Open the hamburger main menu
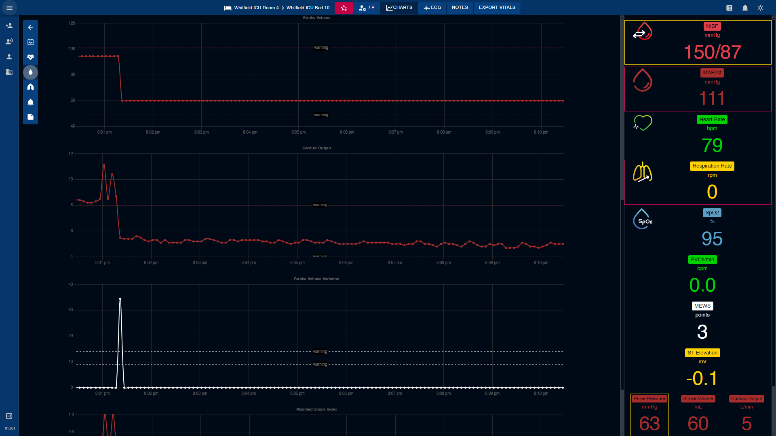The height and width of the screenshot is (436, 776). [x=9, y=8]
